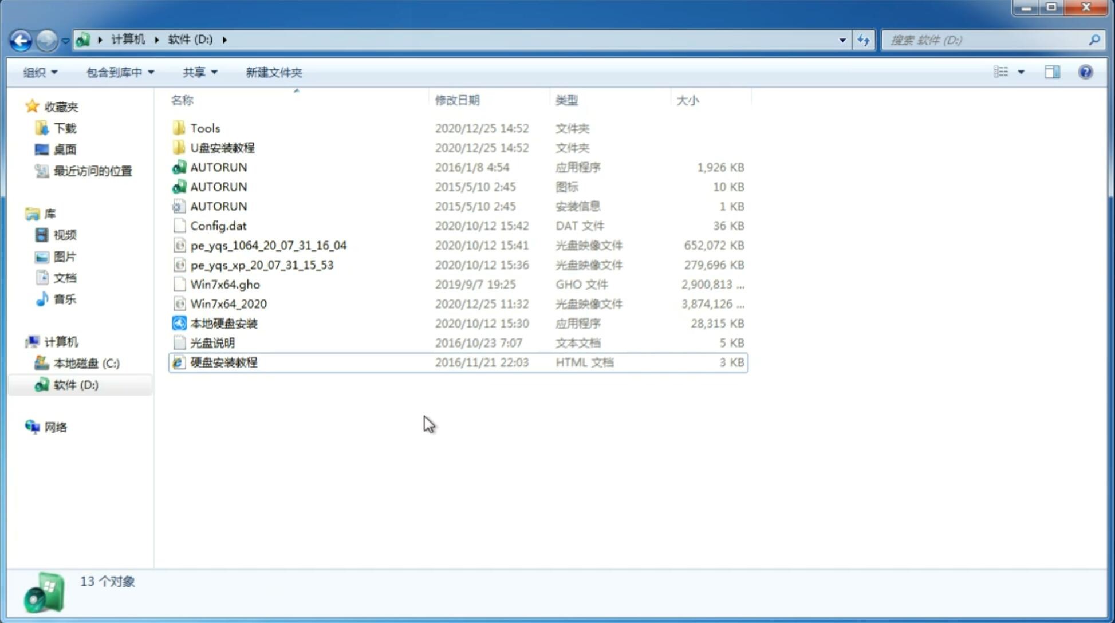Image resolution: width=1115 pixels, height=623 pixels.
Task: Open pe_yqs_xp disc image file
Action: 261,265
